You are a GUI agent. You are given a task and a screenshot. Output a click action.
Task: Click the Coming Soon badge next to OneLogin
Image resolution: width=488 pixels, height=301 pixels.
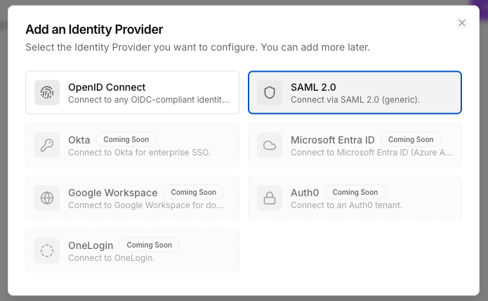(149, 245)
